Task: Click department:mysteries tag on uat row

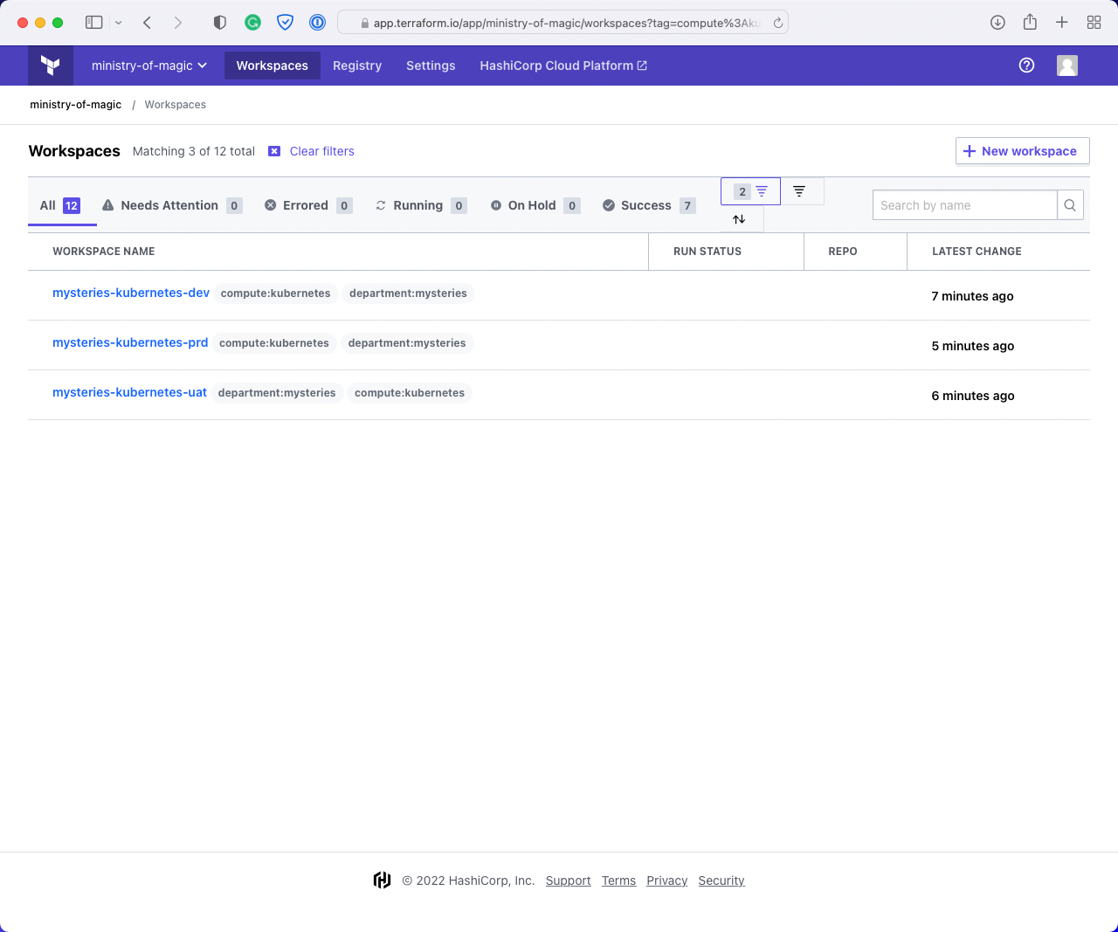Action: tap(277, 393)
